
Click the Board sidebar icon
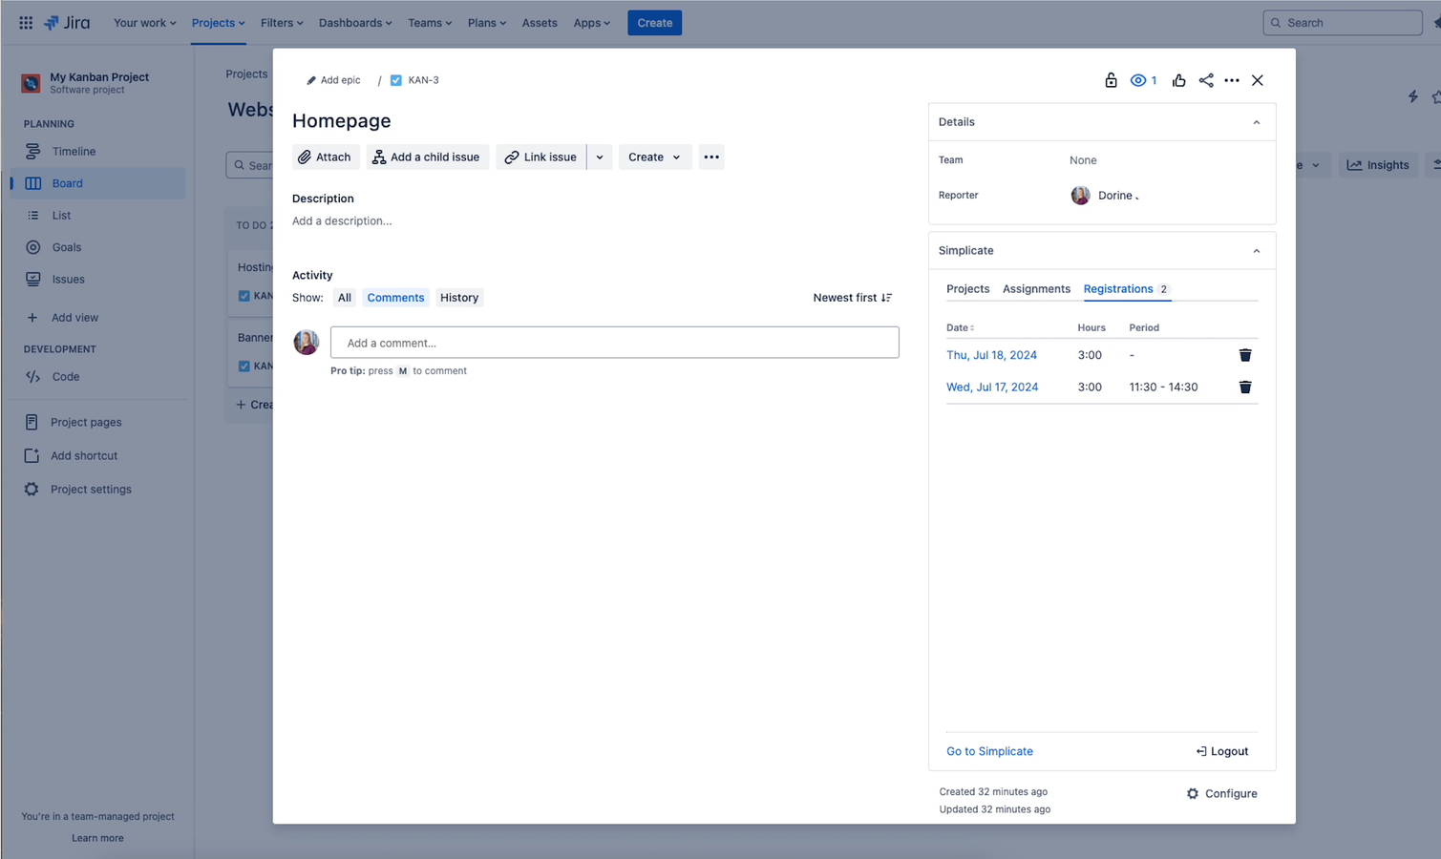[32, 183]
